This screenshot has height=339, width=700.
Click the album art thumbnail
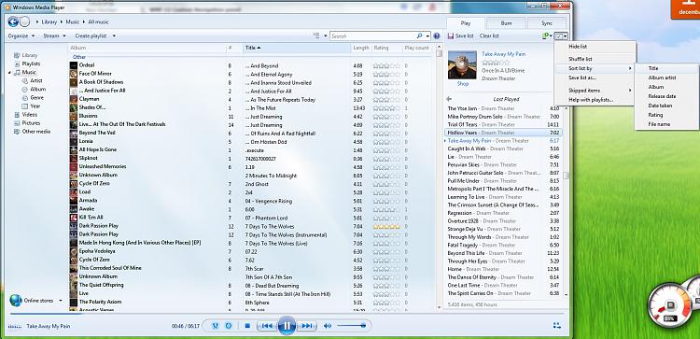pos(462,64)
